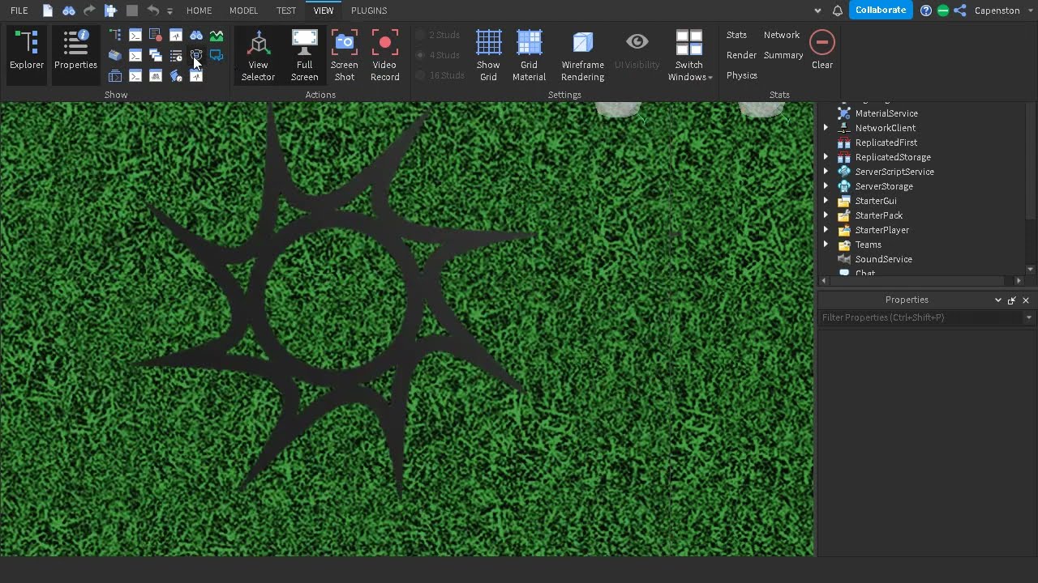Viewport: 1038px width, 583px height.
Task: Show Physics stats
Action: (742, 75)
